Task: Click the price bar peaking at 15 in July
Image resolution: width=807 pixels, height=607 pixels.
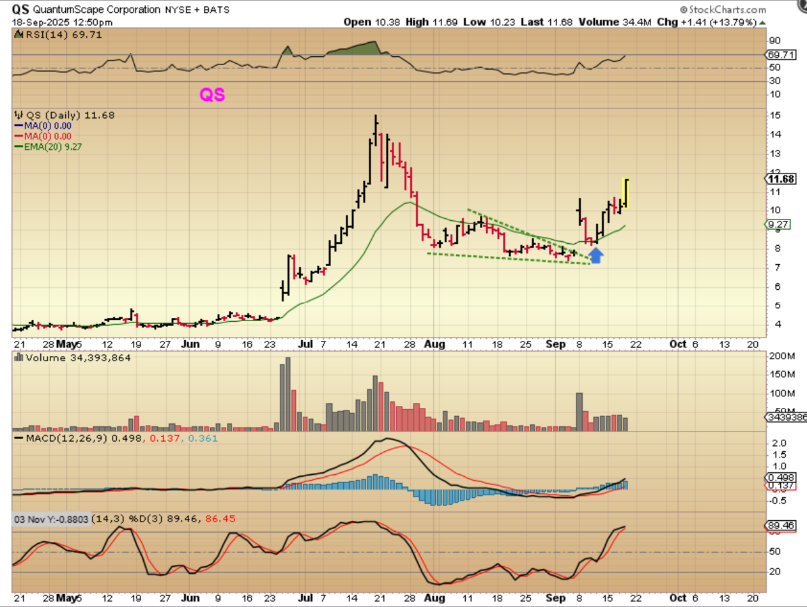Action: click(376, 131)
